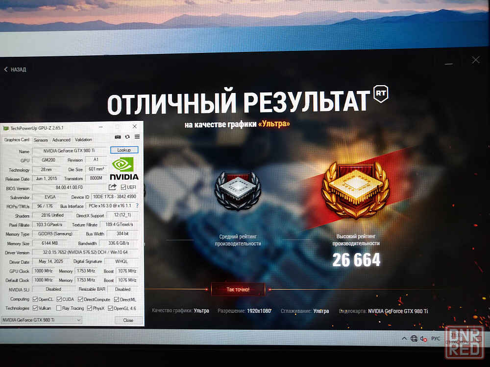Click the BIOS export share icon
490x367 pixels.
(x=113, y=187)
